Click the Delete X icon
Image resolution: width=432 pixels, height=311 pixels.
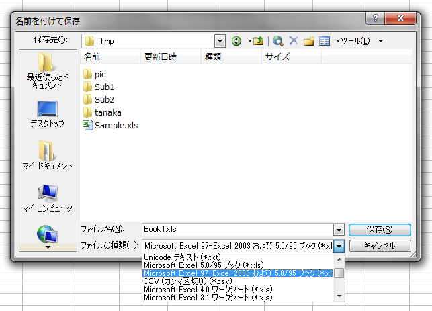[x=294, y=41]
